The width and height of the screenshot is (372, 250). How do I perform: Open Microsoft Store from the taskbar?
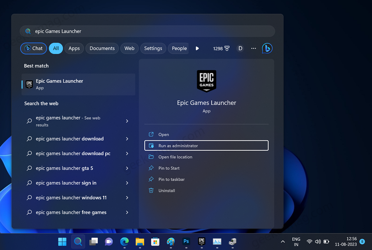pos(155,242)
